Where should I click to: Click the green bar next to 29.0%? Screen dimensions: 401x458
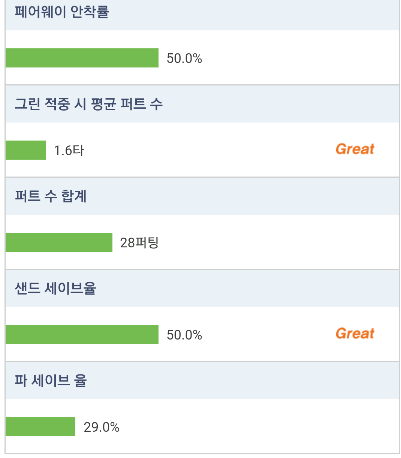pyautogui.click(x=40, y=427)
